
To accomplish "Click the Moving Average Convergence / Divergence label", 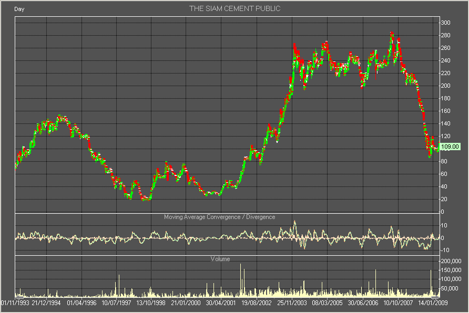I will [220, 217].
